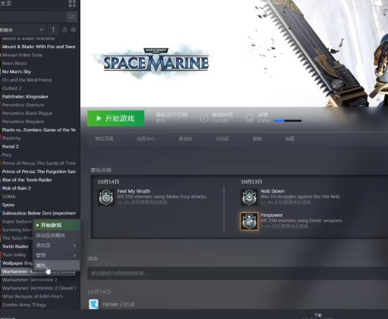
Task: Select Risk of Rain 2 in library
Action: (17, 188)
